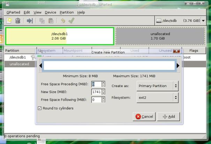Click the Copy partition toolbar icon

42,21
